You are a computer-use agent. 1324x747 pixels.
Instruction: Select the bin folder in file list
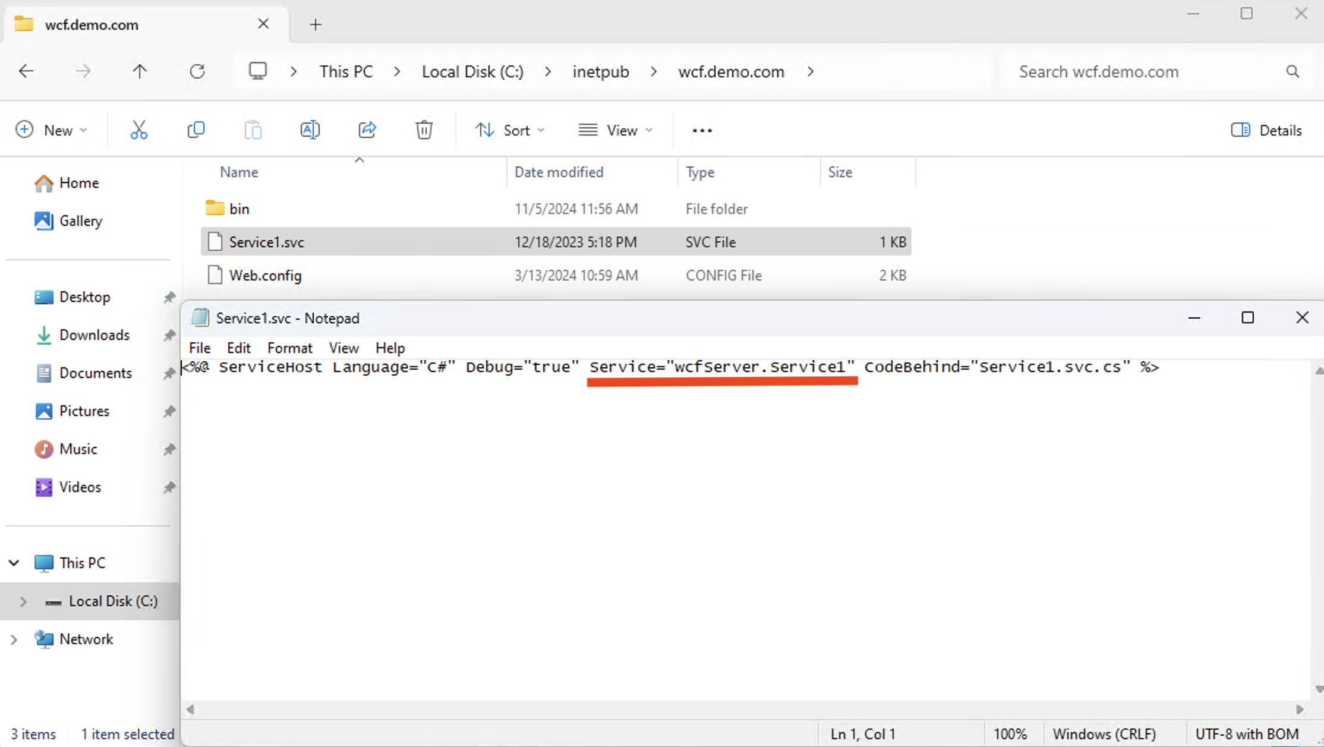(x=239, y=209)
